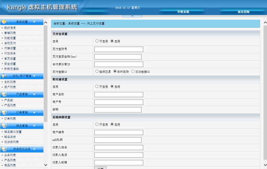267x169 pixels.
Task: Select 不启用 for 在线网银设置
Action: coord(97,124)
